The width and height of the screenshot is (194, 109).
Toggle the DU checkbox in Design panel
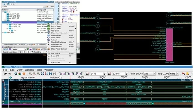pyautogui.click(x=50, y=7)
